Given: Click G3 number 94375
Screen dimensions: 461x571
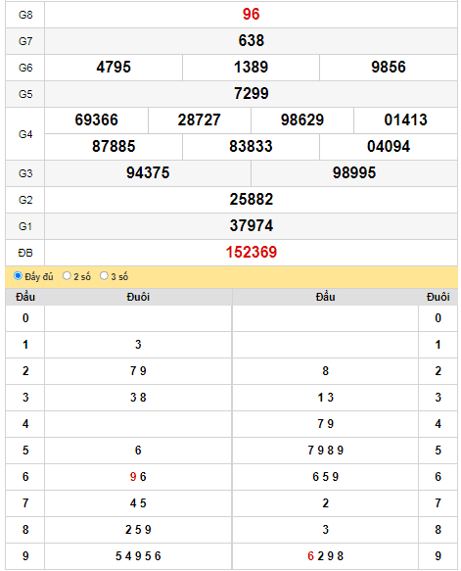Looking at the screenshot, I should click(x=148, y=172).
